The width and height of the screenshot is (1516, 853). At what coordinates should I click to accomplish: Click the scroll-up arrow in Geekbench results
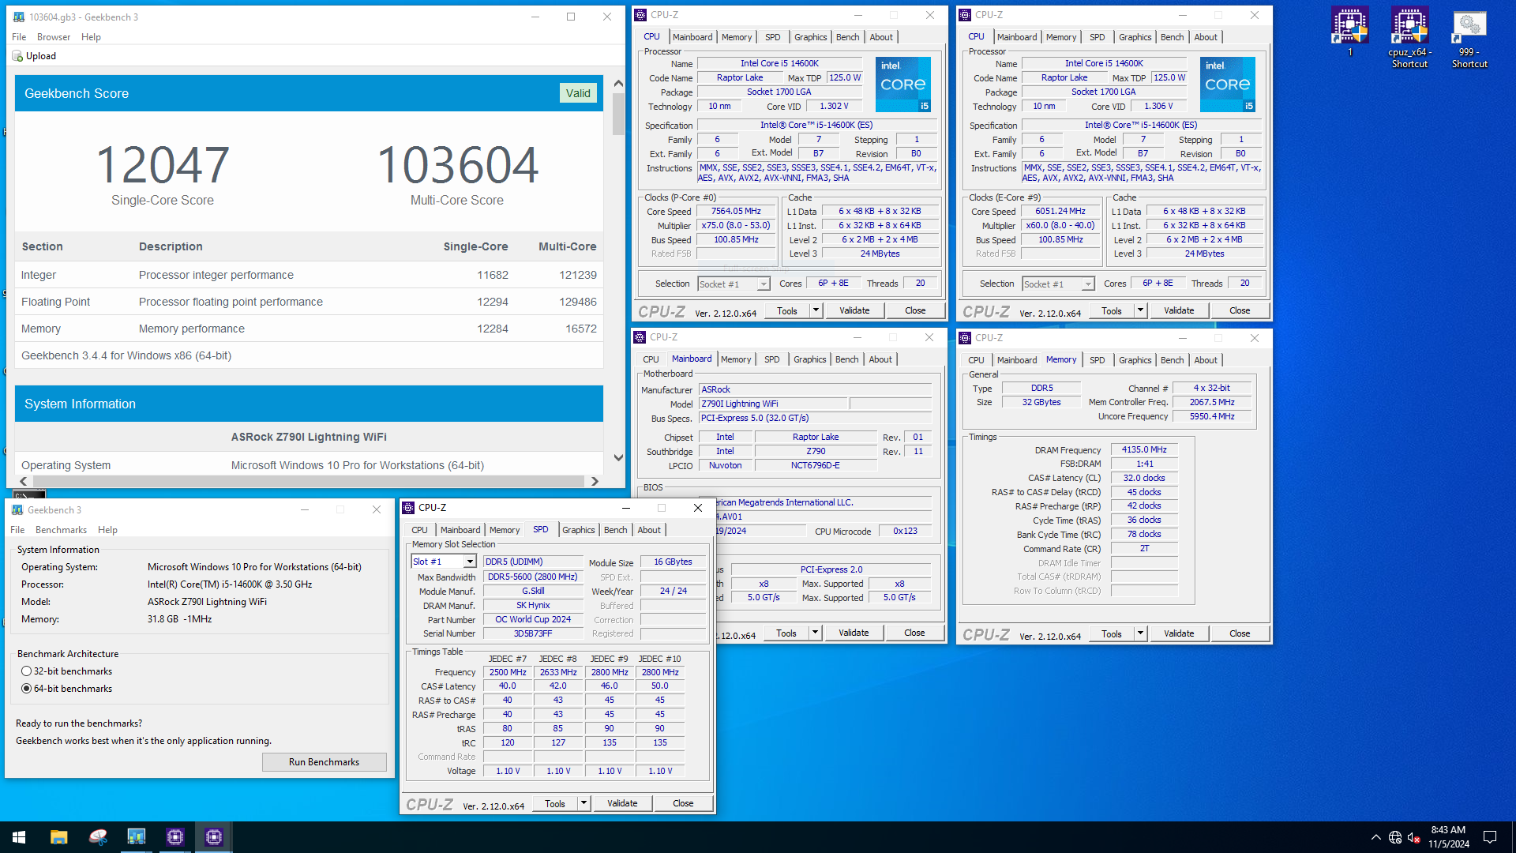[x=618, y=83]
